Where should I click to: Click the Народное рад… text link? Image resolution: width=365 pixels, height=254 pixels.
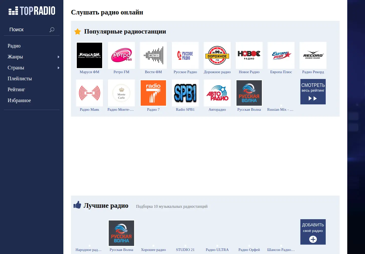point(89,250)
